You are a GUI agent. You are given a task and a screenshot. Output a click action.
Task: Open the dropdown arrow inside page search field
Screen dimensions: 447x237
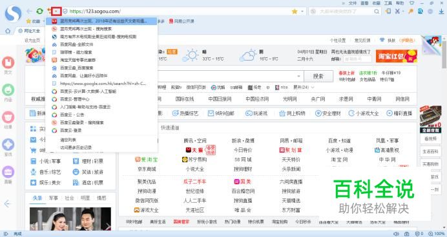coord(298,76)
